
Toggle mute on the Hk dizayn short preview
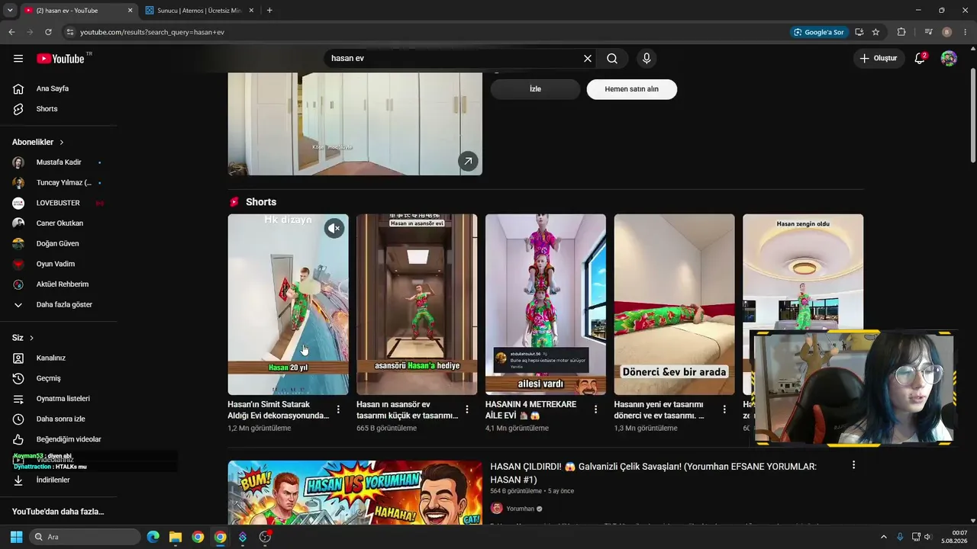(334, 228)
